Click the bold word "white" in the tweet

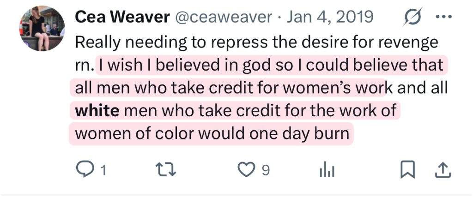[97, 111]
